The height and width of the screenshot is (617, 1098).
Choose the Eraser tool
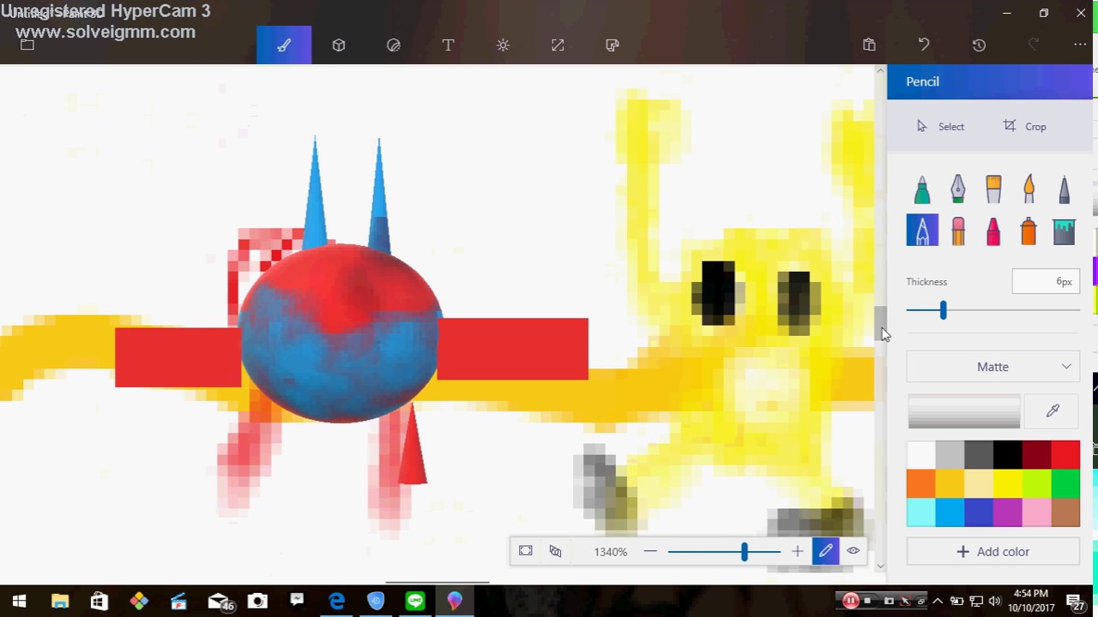(958, 231)
